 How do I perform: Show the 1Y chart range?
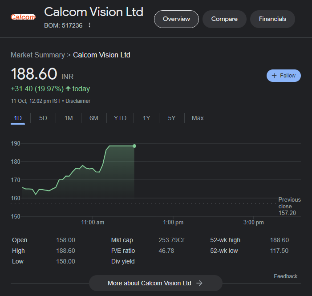146,118
